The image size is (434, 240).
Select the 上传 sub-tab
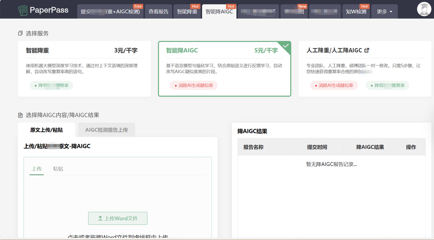(x=37, y=169)
